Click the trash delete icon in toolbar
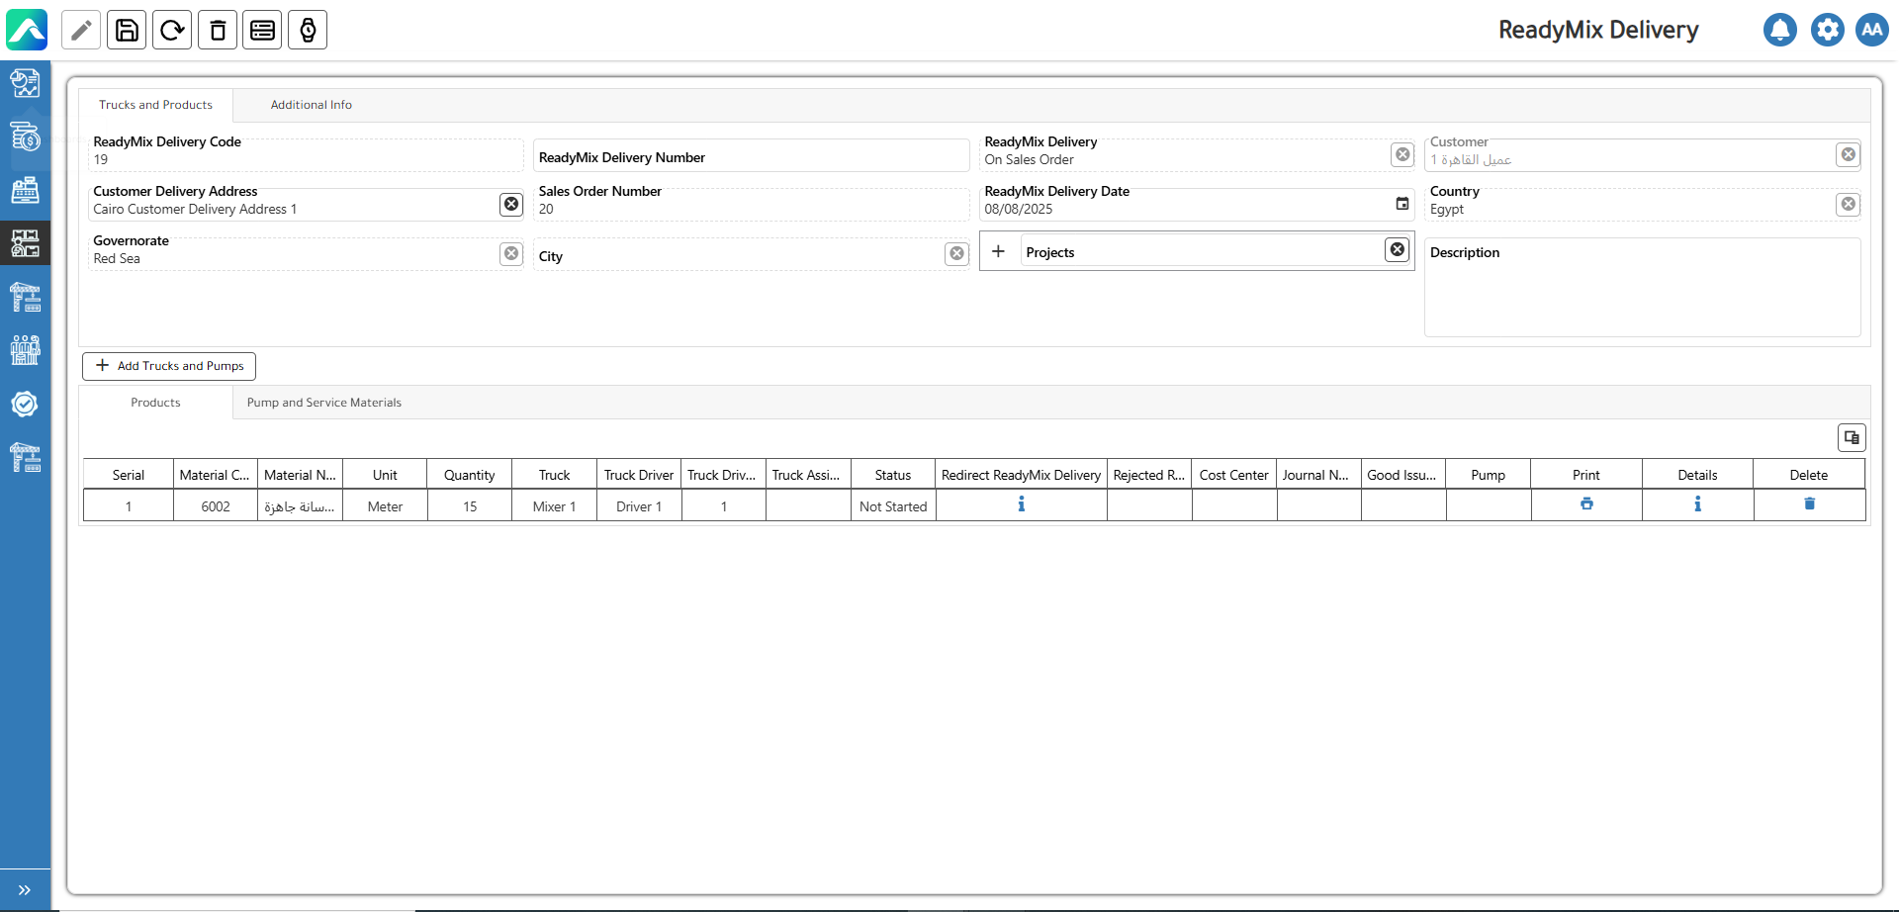 tap(218, 31)
